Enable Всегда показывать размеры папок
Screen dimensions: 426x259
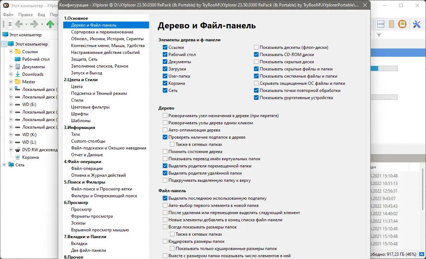click(165, 227)
